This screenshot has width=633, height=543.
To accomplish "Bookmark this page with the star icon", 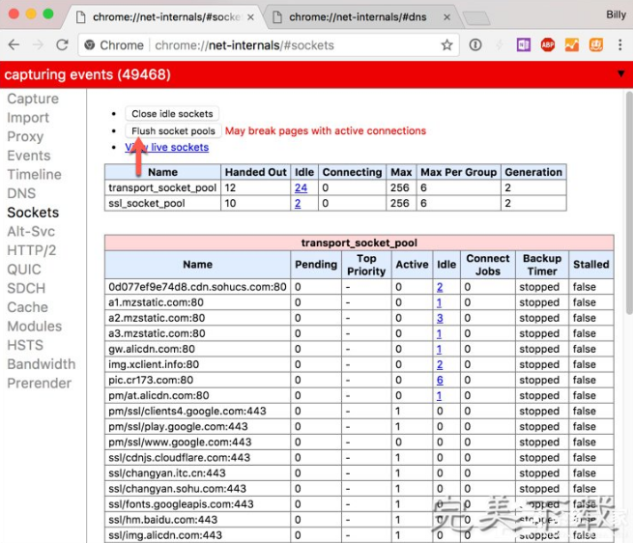I will (446, 45).
